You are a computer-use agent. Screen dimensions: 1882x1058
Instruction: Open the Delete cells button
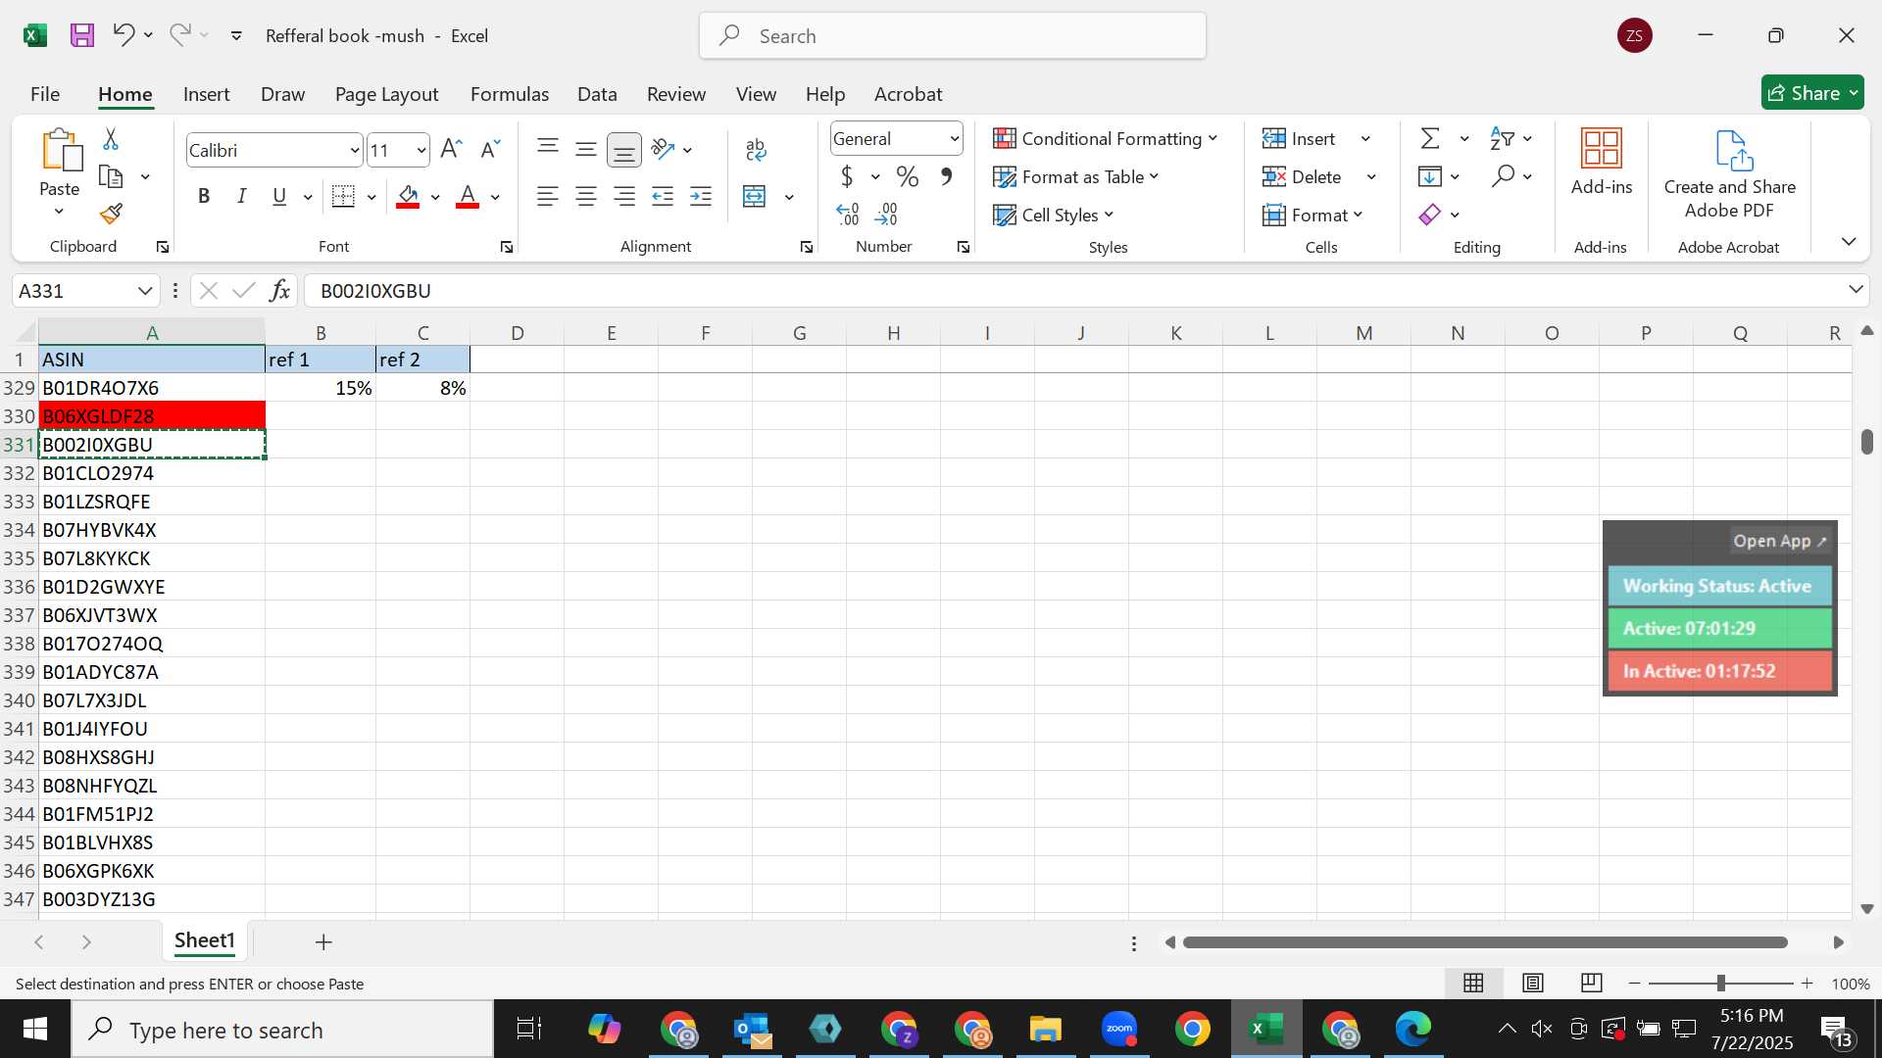point(1302,176)
